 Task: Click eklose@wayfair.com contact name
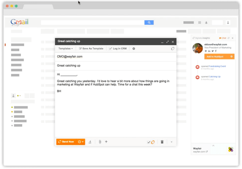click(x=216, y=45)
